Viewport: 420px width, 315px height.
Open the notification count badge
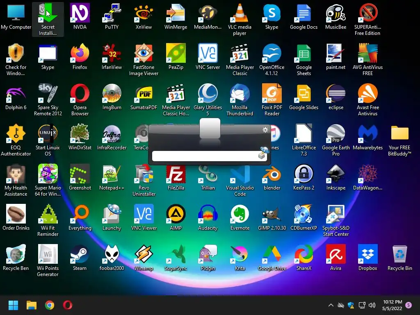409,305
